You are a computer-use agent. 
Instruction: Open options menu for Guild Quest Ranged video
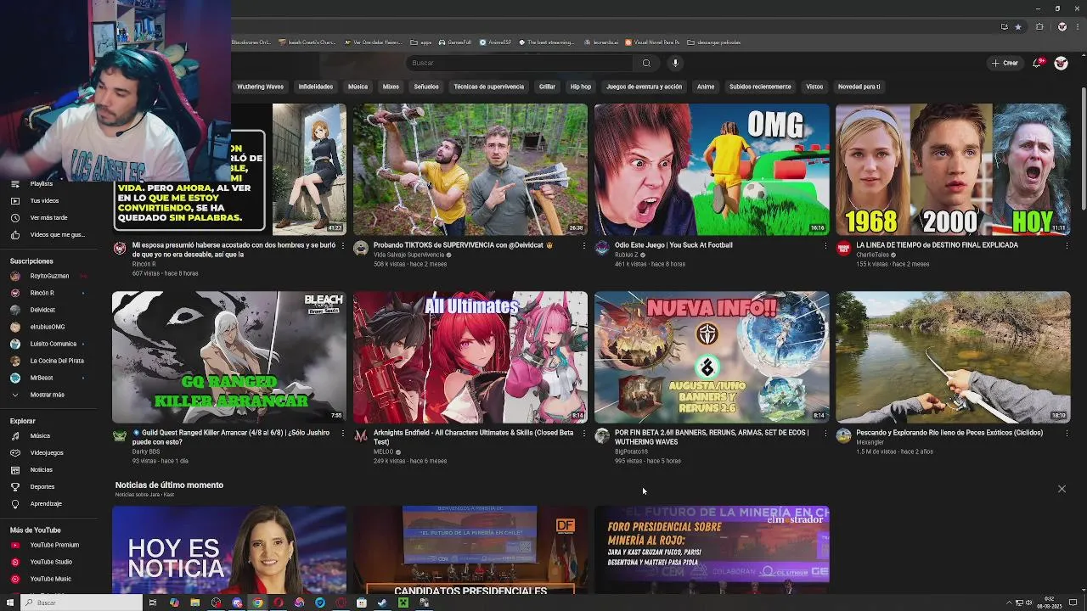342,434
